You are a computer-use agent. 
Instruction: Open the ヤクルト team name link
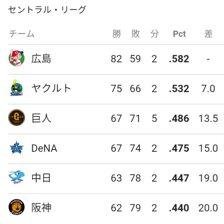(x=51, y=88)
